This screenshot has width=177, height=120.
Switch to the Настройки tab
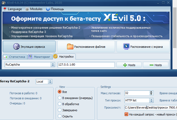pyautogui.click(x=64, y=57)
